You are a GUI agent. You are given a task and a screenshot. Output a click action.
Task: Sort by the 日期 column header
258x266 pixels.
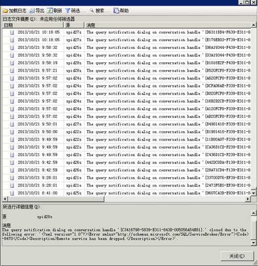pyautogui.click(x=33, y=25)
